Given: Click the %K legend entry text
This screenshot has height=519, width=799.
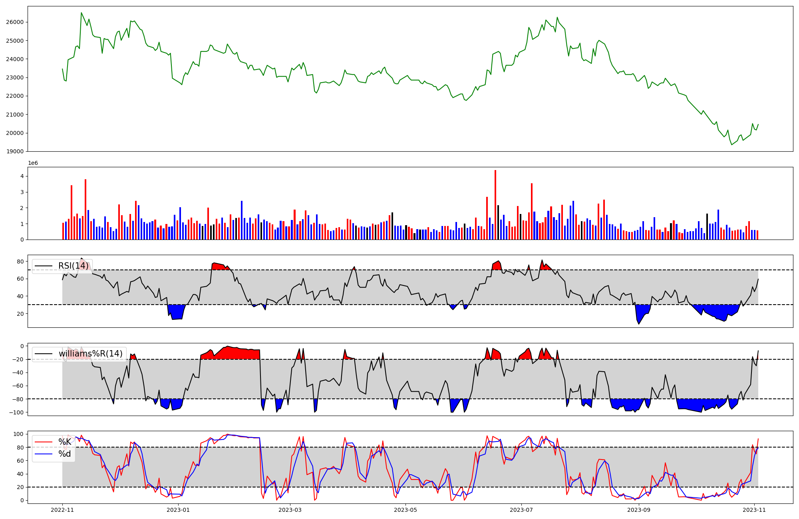Looking at the screenshot, I should tap(65, 442).
